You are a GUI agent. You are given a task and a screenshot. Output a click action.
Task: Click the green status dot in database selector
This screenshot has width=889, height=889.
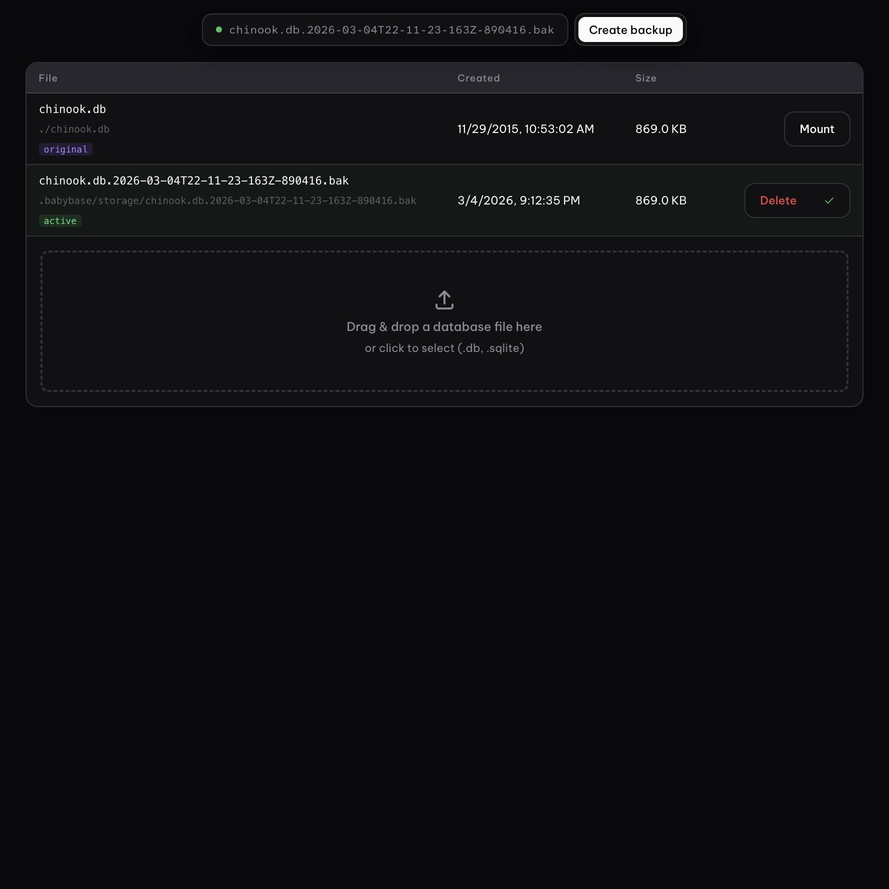[218, 29]
